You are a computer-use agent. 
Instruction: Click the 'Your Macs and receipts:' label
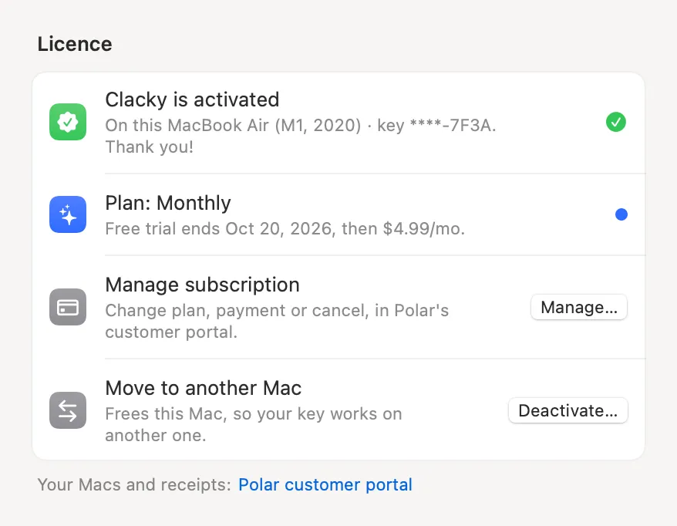click(135, 484)
